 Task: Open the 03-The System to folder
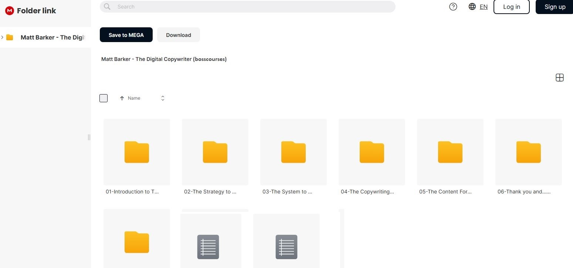click(294, 152)
